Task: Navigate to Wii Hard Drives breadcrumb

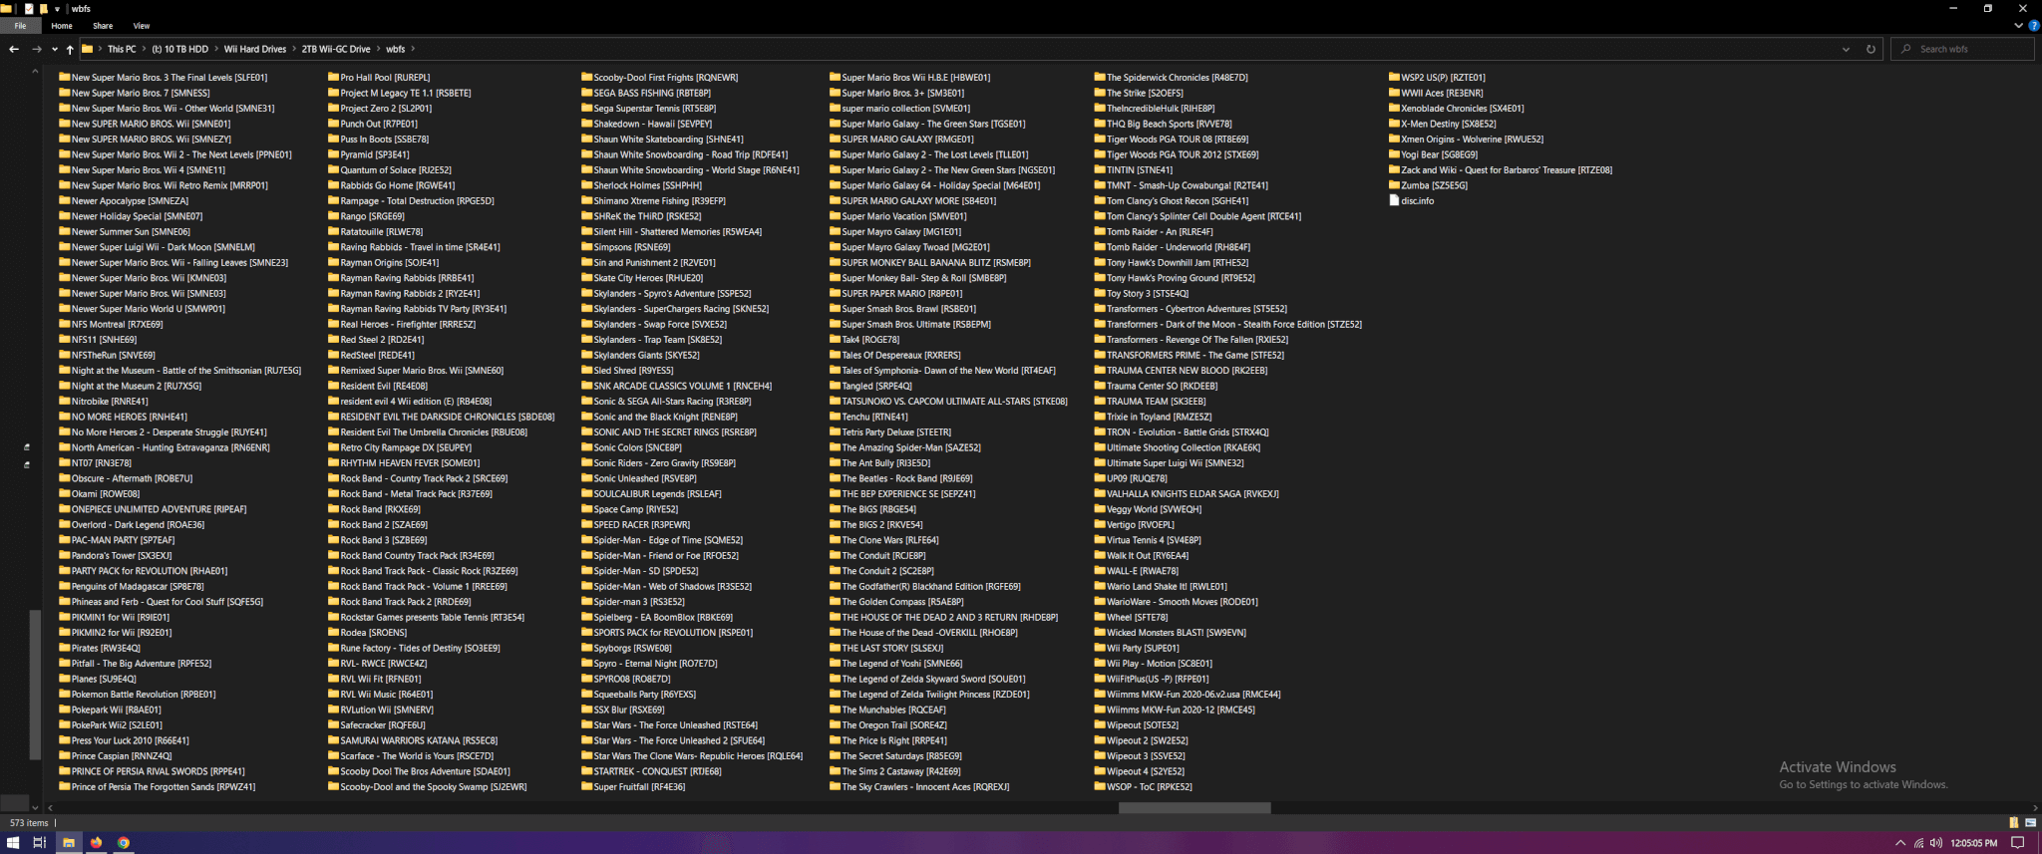Action: coord(254,49)
